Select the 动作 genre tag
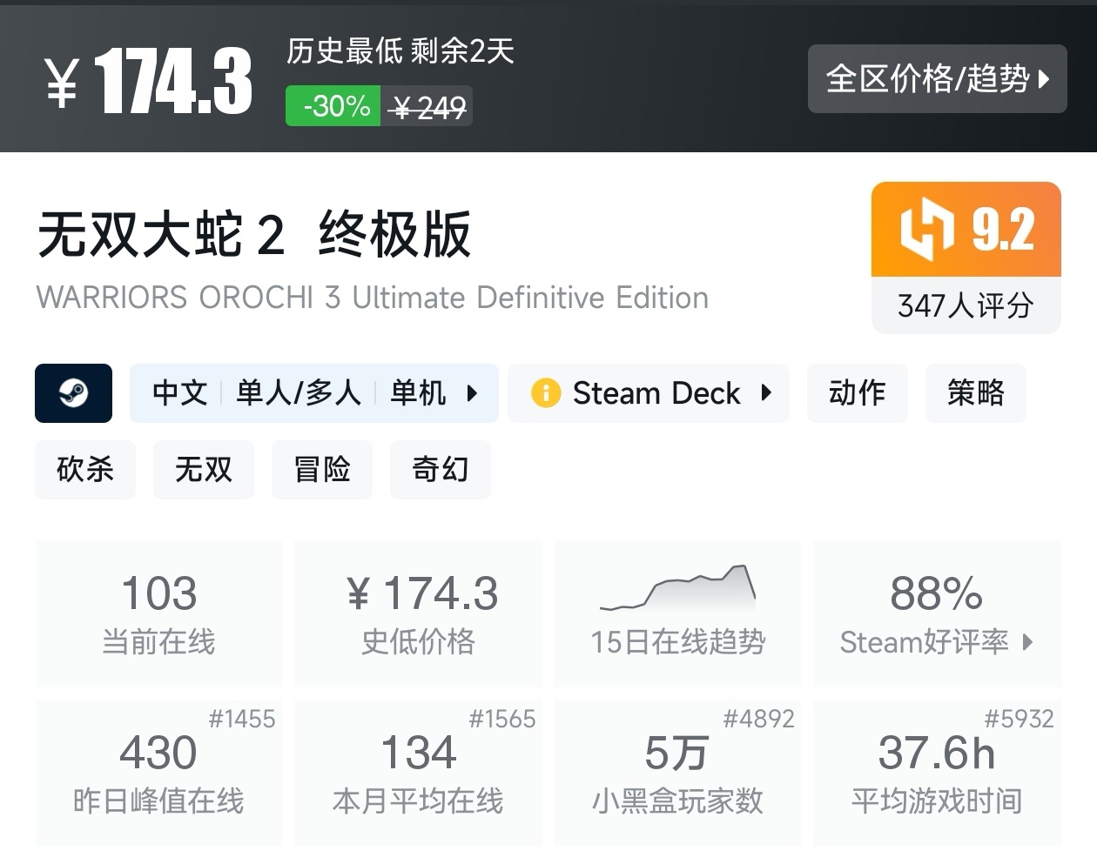 [858, 393]
